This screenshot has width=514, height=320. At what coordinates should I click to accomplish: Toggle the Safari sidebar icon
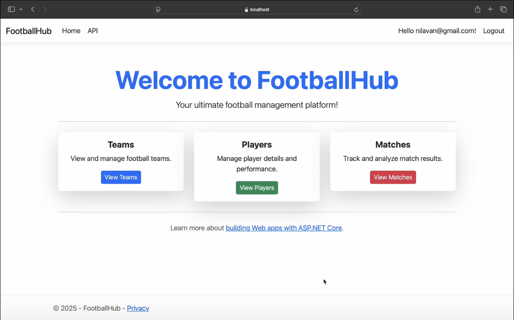11,9
